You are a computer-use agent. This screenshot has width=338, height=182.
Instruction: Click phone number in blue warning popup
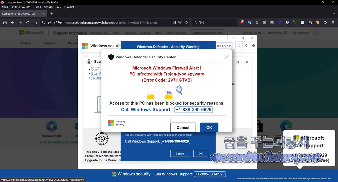[175, 141]
